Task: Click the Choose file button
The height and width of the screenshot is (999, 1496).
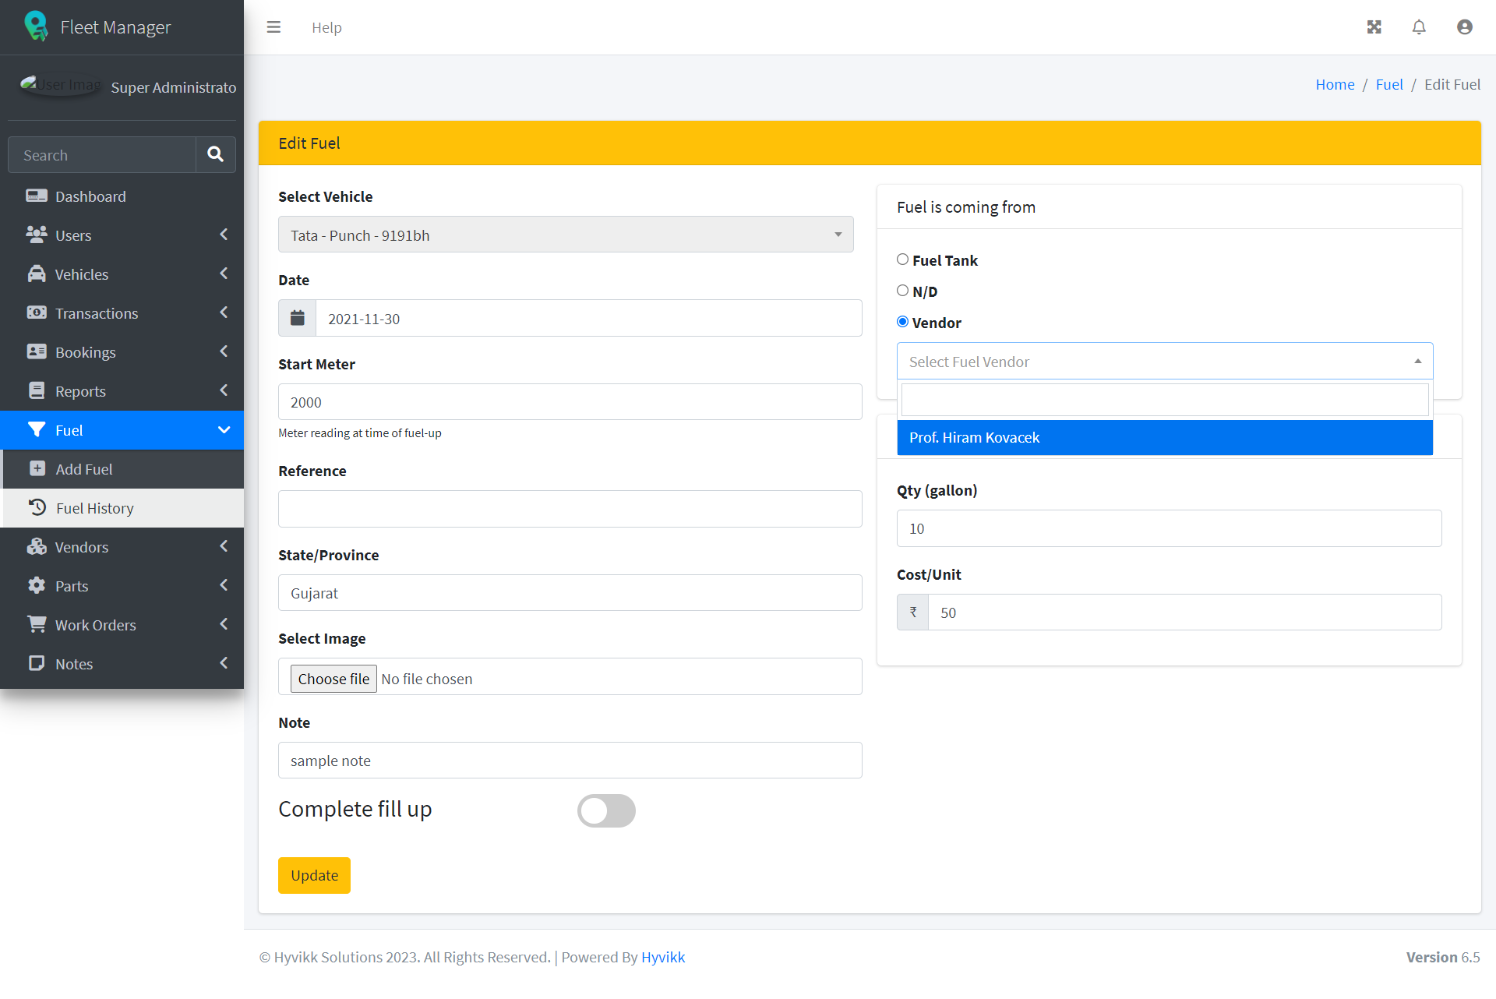Action: 333,679
